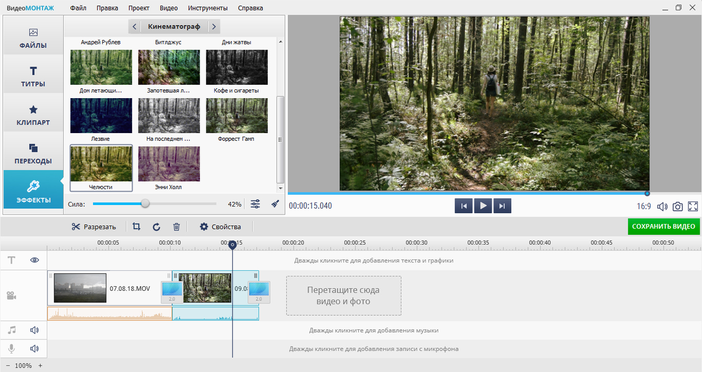702x372 pixels.
Task: Switch preview to fullscreen mode
Action: point(693,206)
